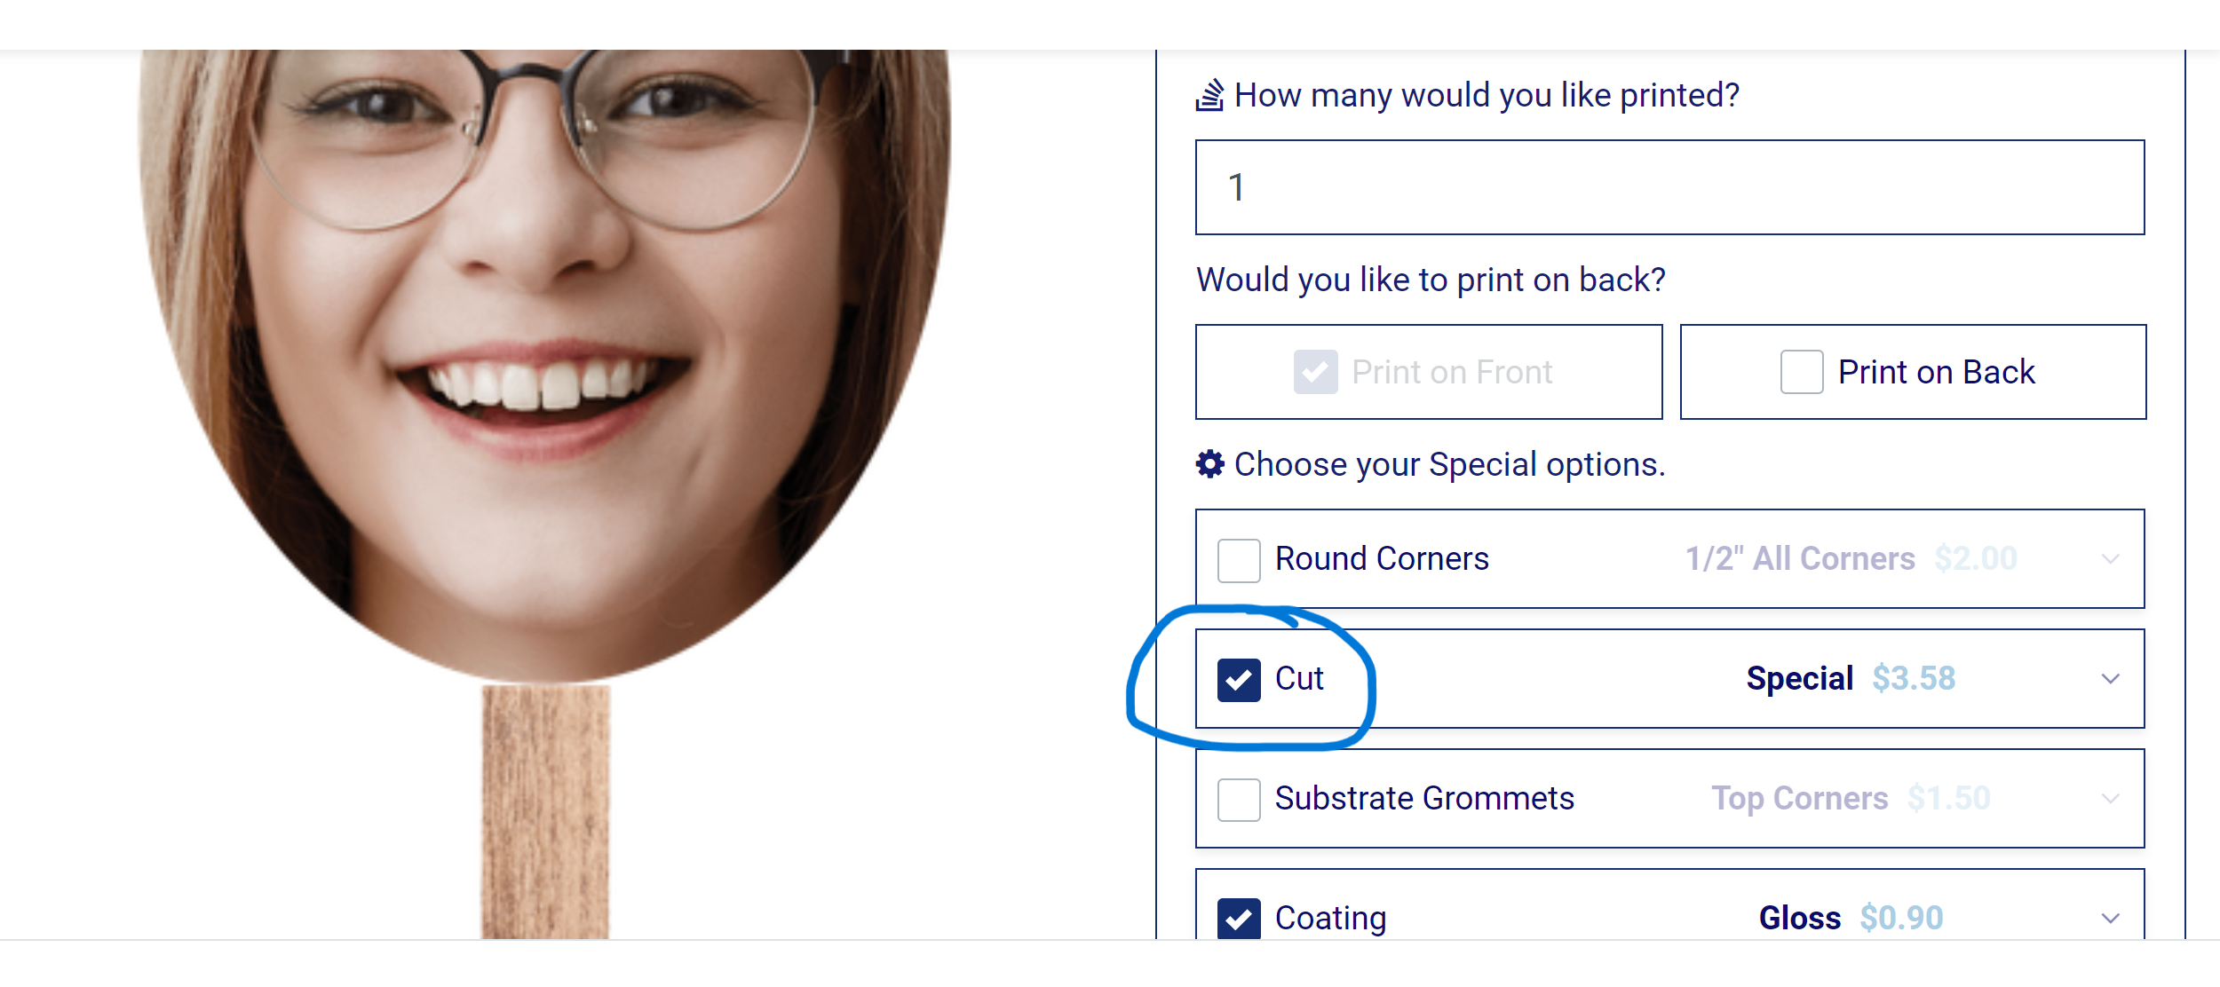
Task: Enable the Substrate Grommets checkbox
Action: tap(1239, 800)
